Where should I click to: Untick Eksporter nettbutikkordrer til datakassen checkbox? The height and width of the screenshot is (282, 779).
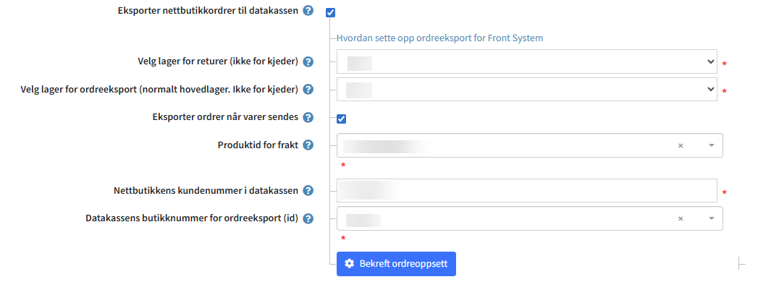pyautogui.click(x=330, y=12)
